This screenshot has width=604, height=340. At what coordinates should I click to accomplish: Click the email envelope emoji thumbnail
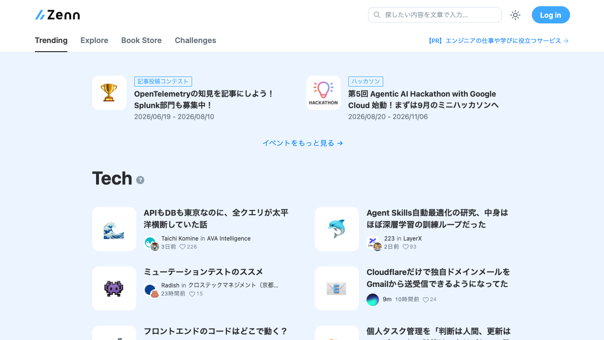337,288
